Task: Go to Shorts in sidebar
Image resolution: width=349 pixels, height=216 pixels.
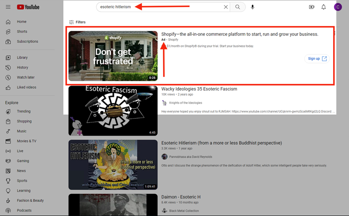Action: click(22, 31)
